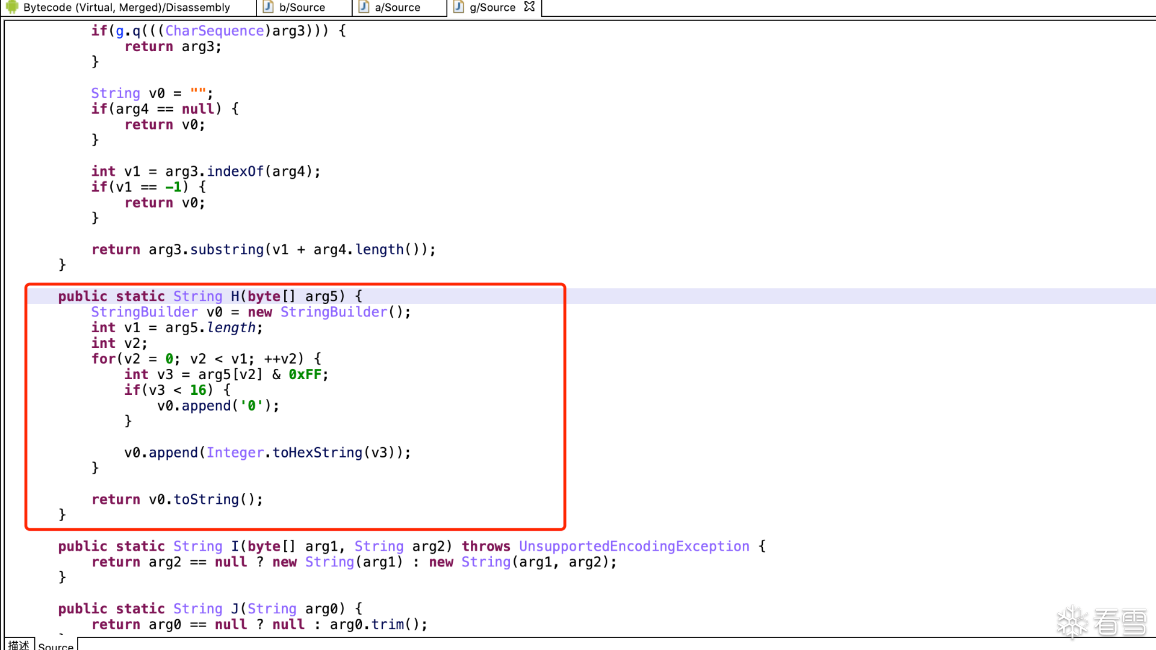Close the g/Source tab with its X
Screen dimensions: 1156x650
point(529,7)
